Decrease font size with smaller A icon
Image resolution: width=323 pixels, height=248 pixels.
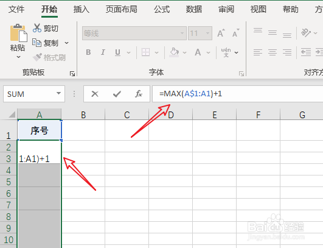236,33
